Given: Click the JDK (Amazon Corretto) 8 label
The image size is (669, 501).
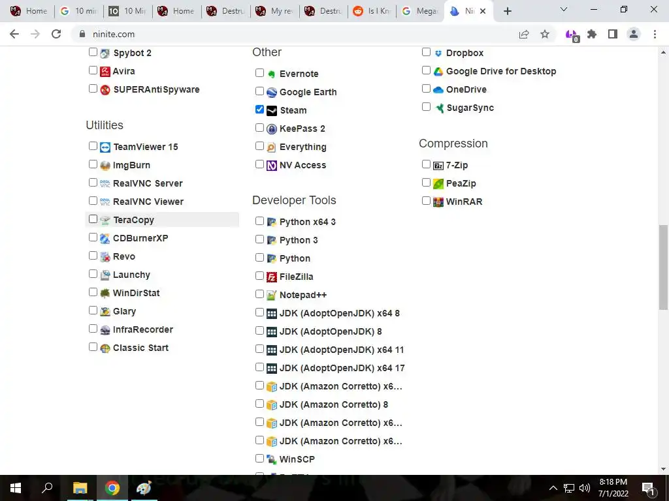Looking at the screenshot, I should 334,404.
